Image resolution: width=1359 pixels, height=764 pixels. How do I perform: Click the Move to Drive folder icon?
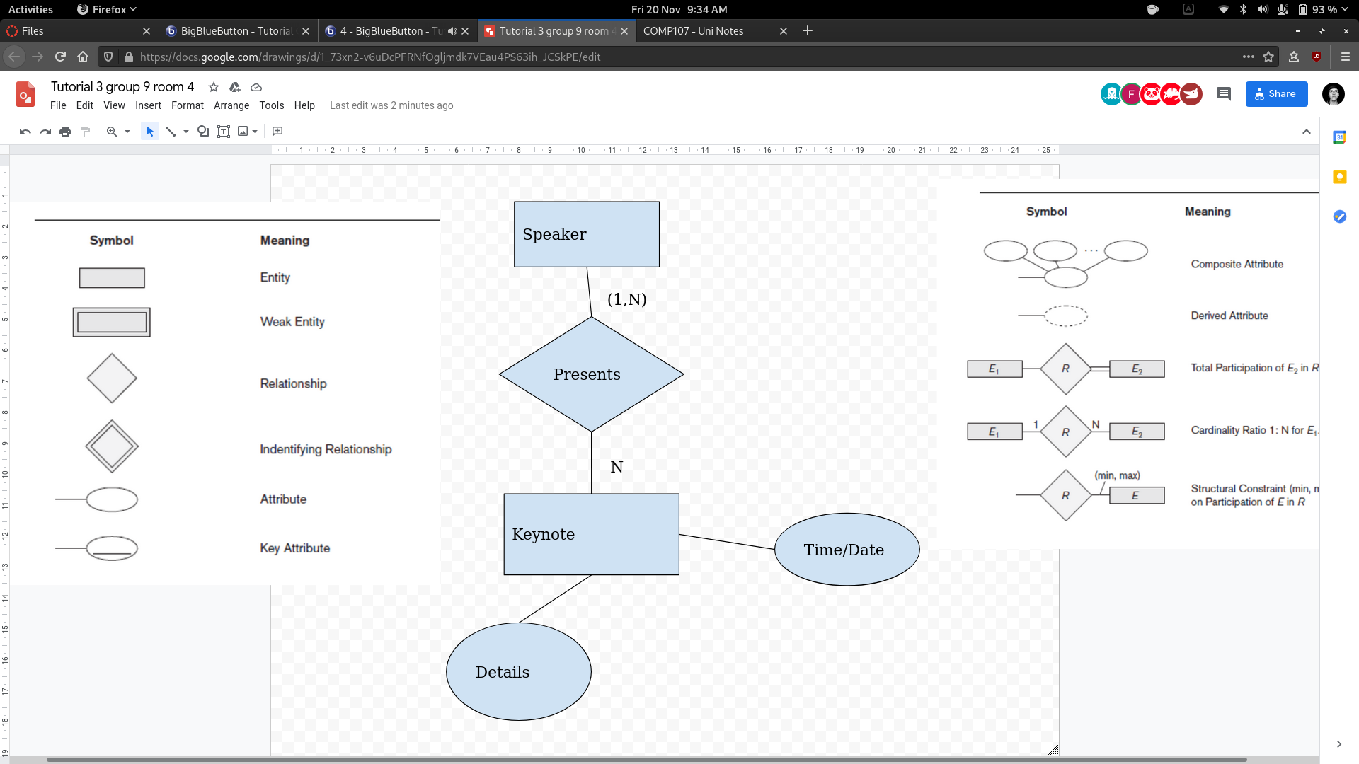235,87
